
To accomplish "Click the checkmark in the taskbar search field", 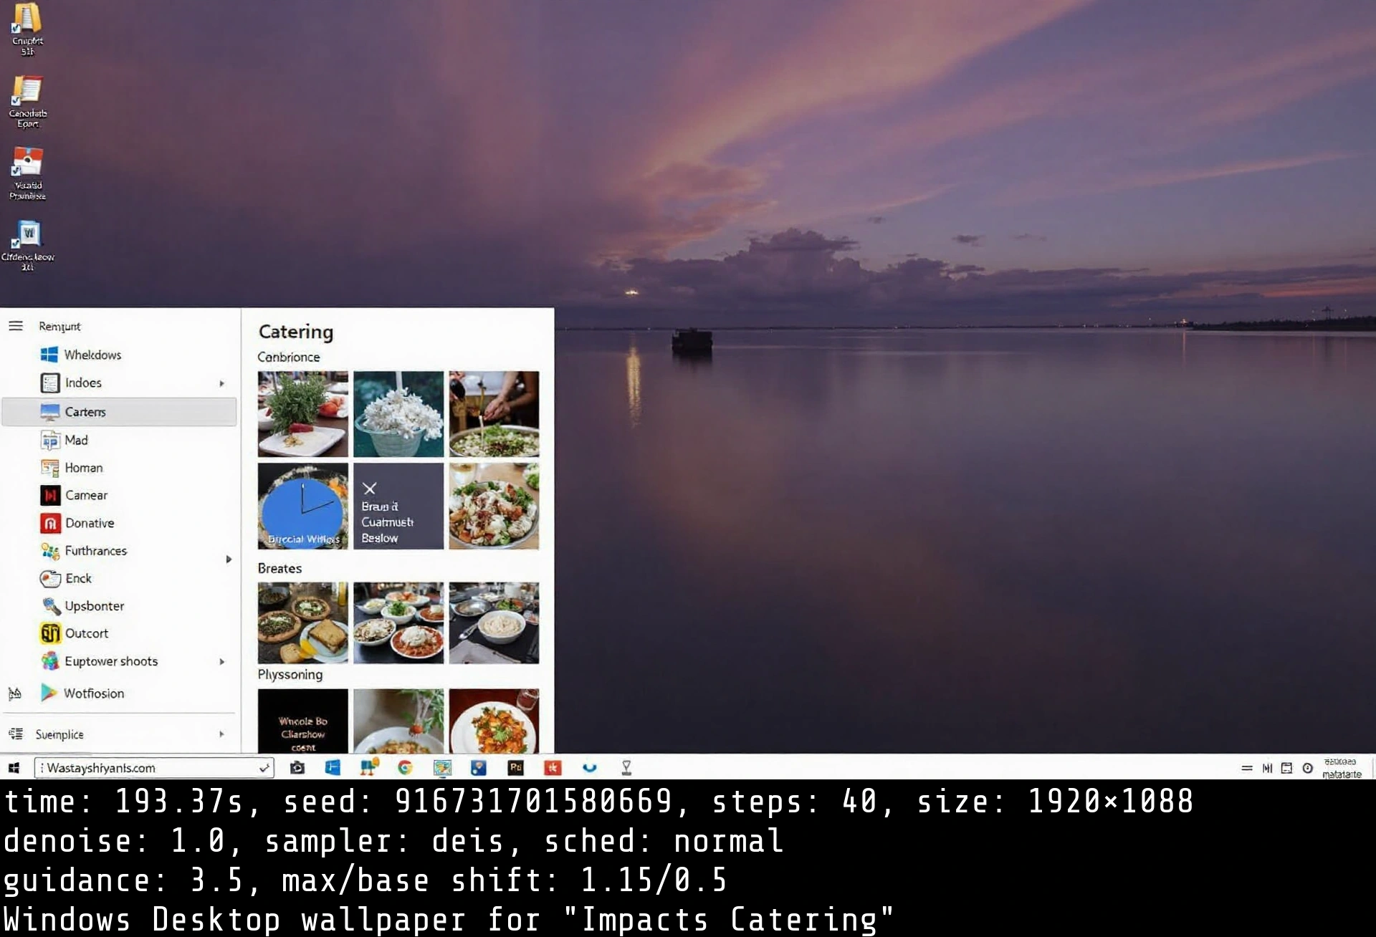I will tap(264, 767).
